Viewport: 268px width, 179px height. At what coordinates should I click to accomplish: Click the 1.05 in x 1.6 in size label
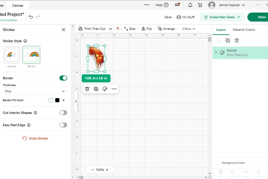[x=96, y=78]
